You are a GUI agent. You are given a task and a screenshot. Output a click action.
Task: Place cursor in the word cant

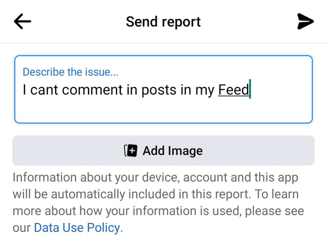tap(44, 90)
